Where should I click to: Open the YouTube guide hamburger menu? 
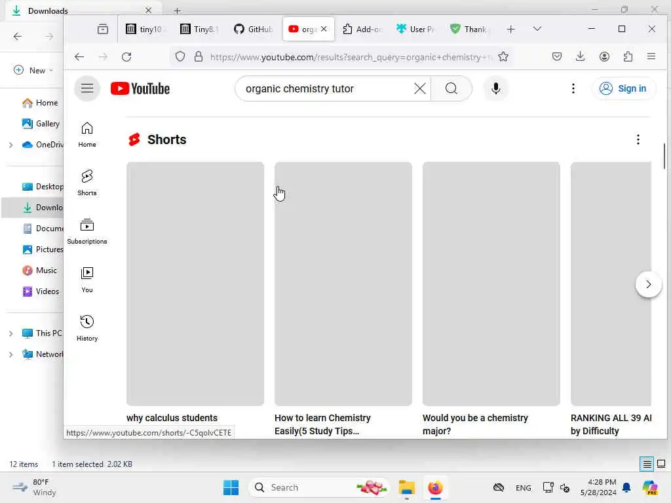tap(87, 88)
